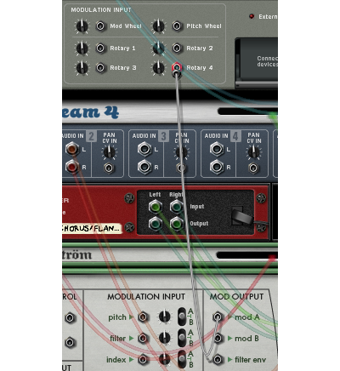340x371 pixels.
Task: Click the filter env output jack
Action: pyautogui.click(x=218, y=359)
